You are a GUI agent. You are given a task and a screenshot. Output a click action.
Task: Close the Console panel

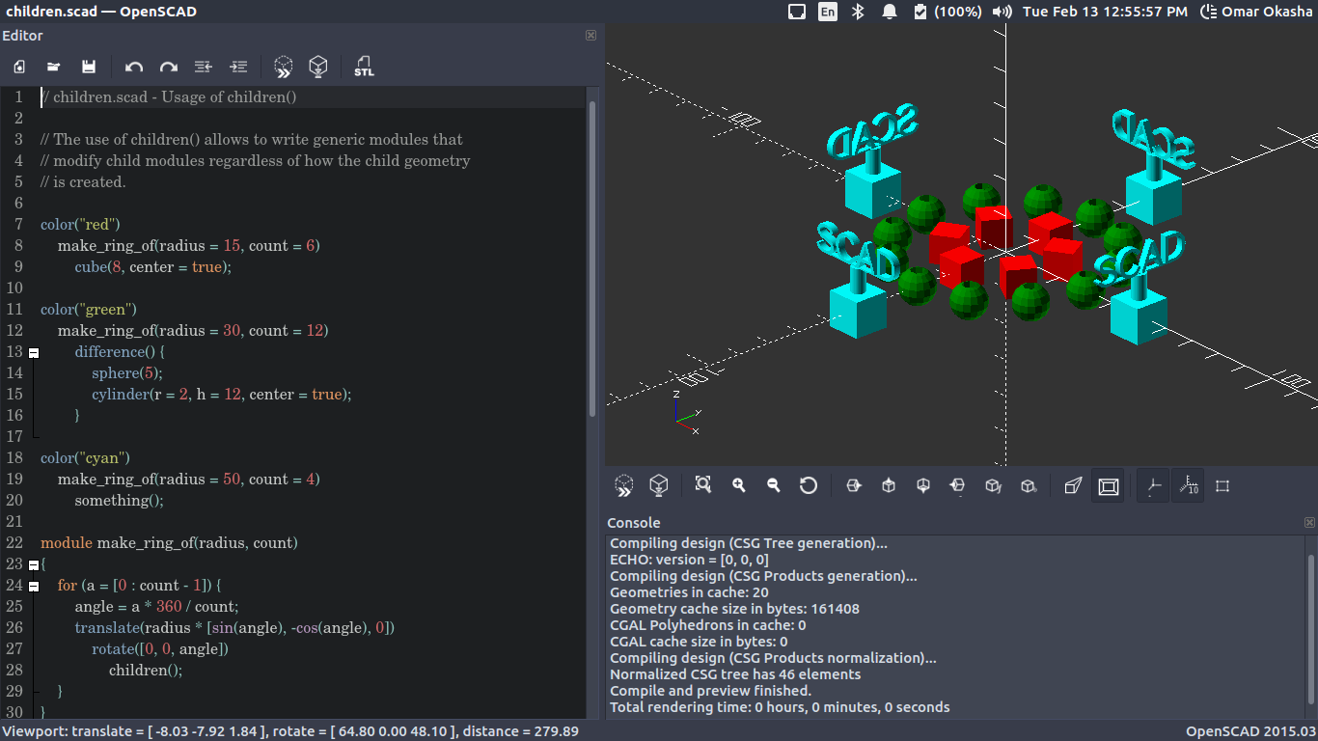point(1309,523)
